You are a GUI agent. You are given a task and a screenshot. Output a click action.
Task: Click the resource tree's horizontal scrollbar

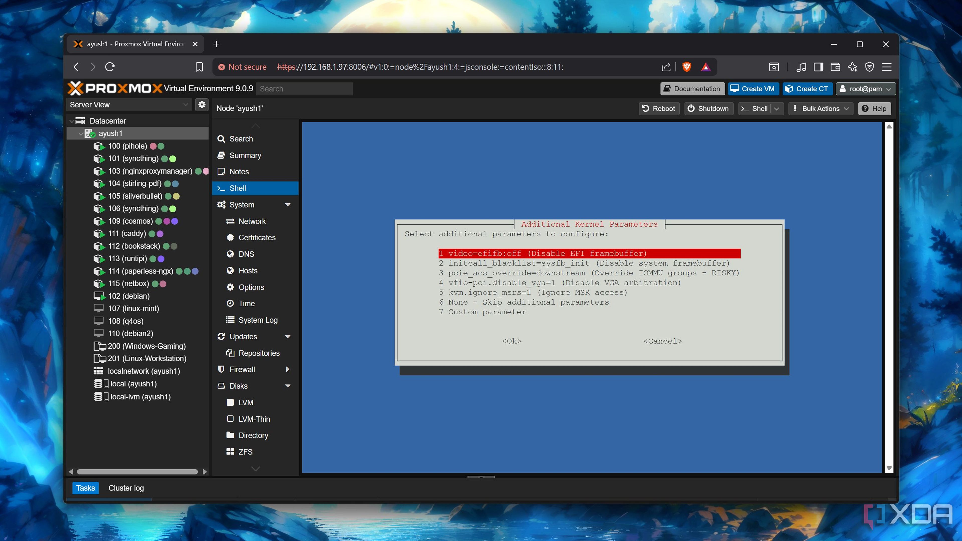tap(137, 472)
